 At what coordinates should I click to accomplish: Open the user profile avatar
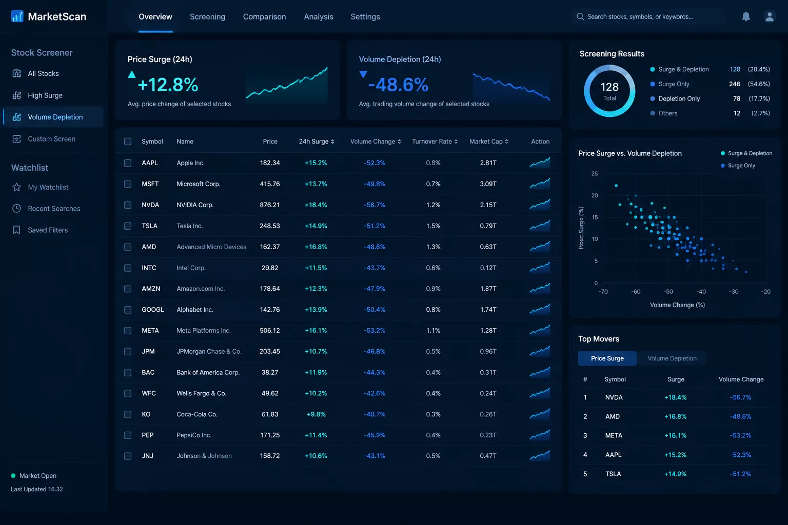coord(770,16)
